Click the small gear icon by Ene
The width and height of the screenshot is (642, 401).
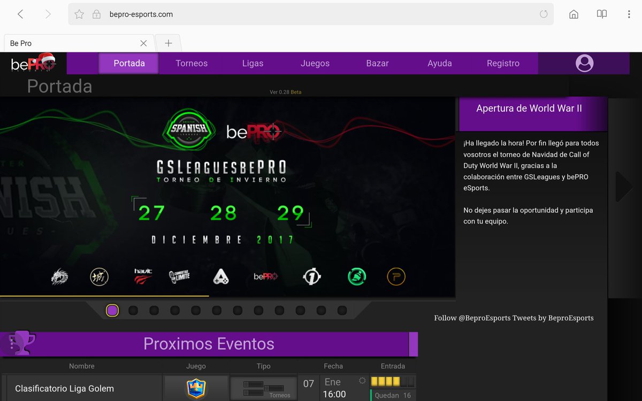coord(362,381)
